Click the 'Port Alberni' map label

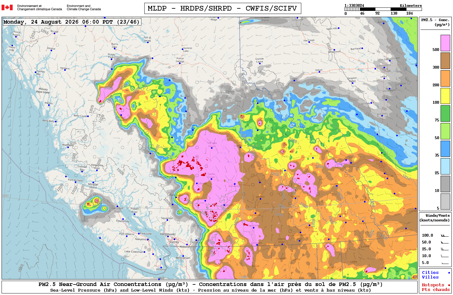pyautogui.click(x=127, y=234)
